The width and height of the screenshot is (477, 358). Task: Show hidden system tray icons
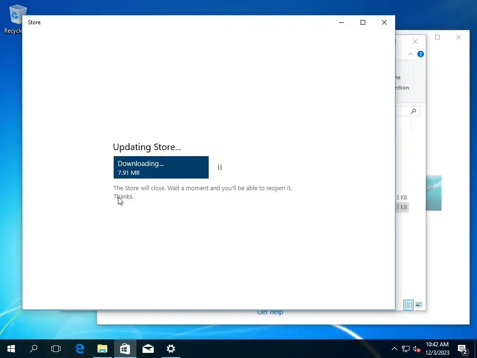click(394, 349)
